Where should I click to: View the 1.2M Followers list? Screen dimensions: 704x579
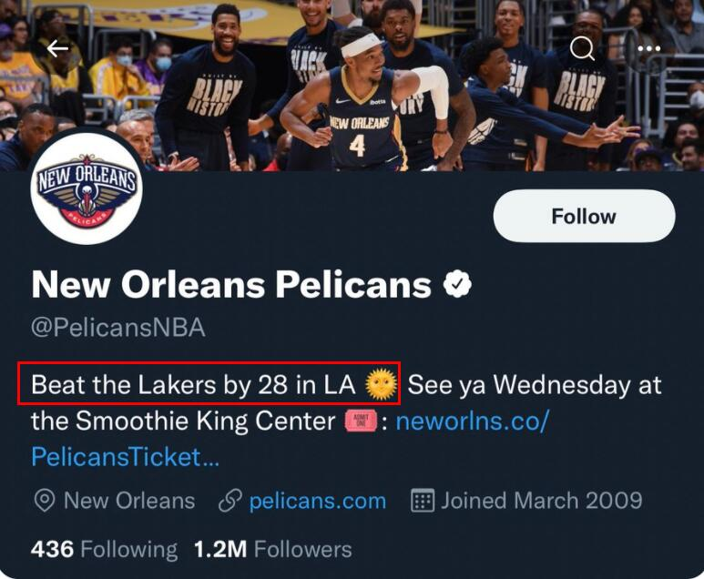point(272,550)
